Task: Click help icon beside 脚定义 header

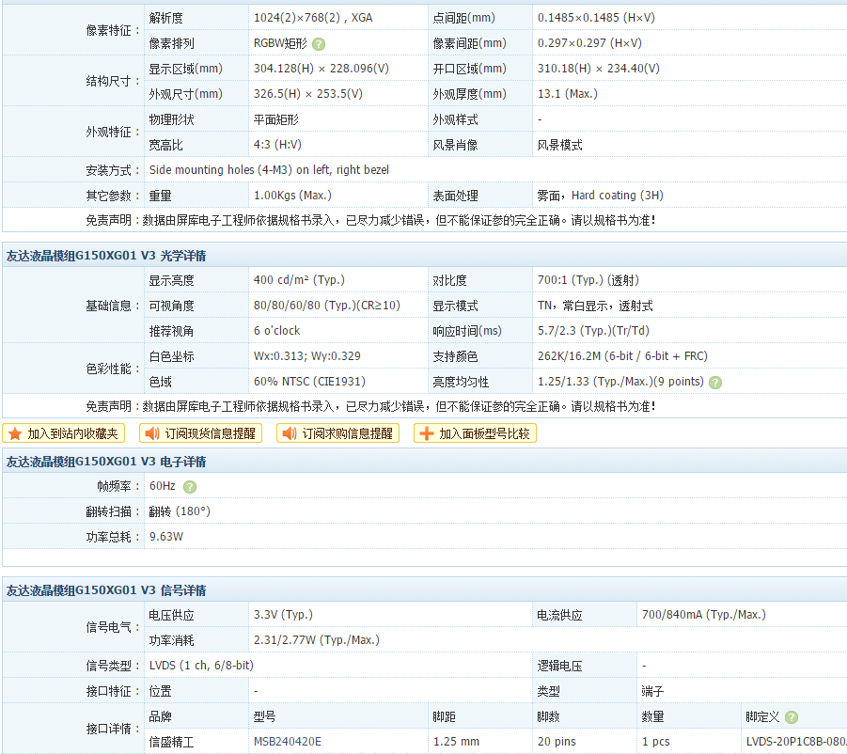Action: (x=792, y=717)
